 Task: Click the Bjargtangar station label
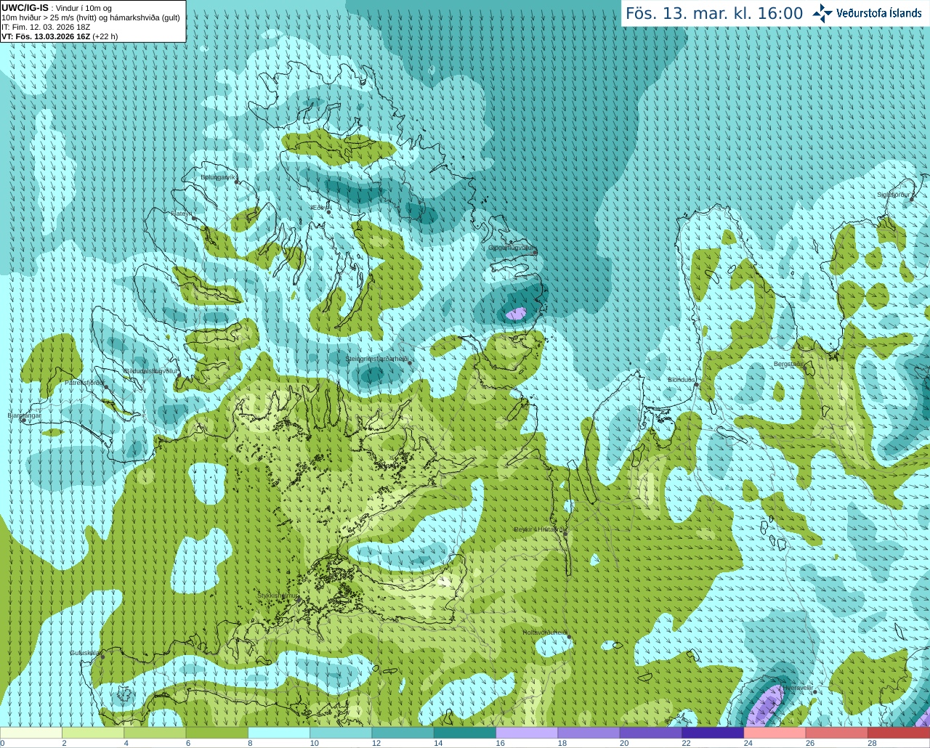24,415
